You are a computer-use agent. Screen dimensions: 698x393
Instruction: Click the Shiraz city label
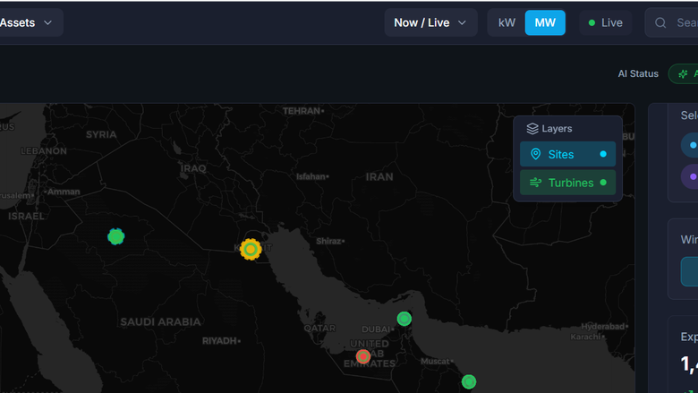[x=330, y=241]
